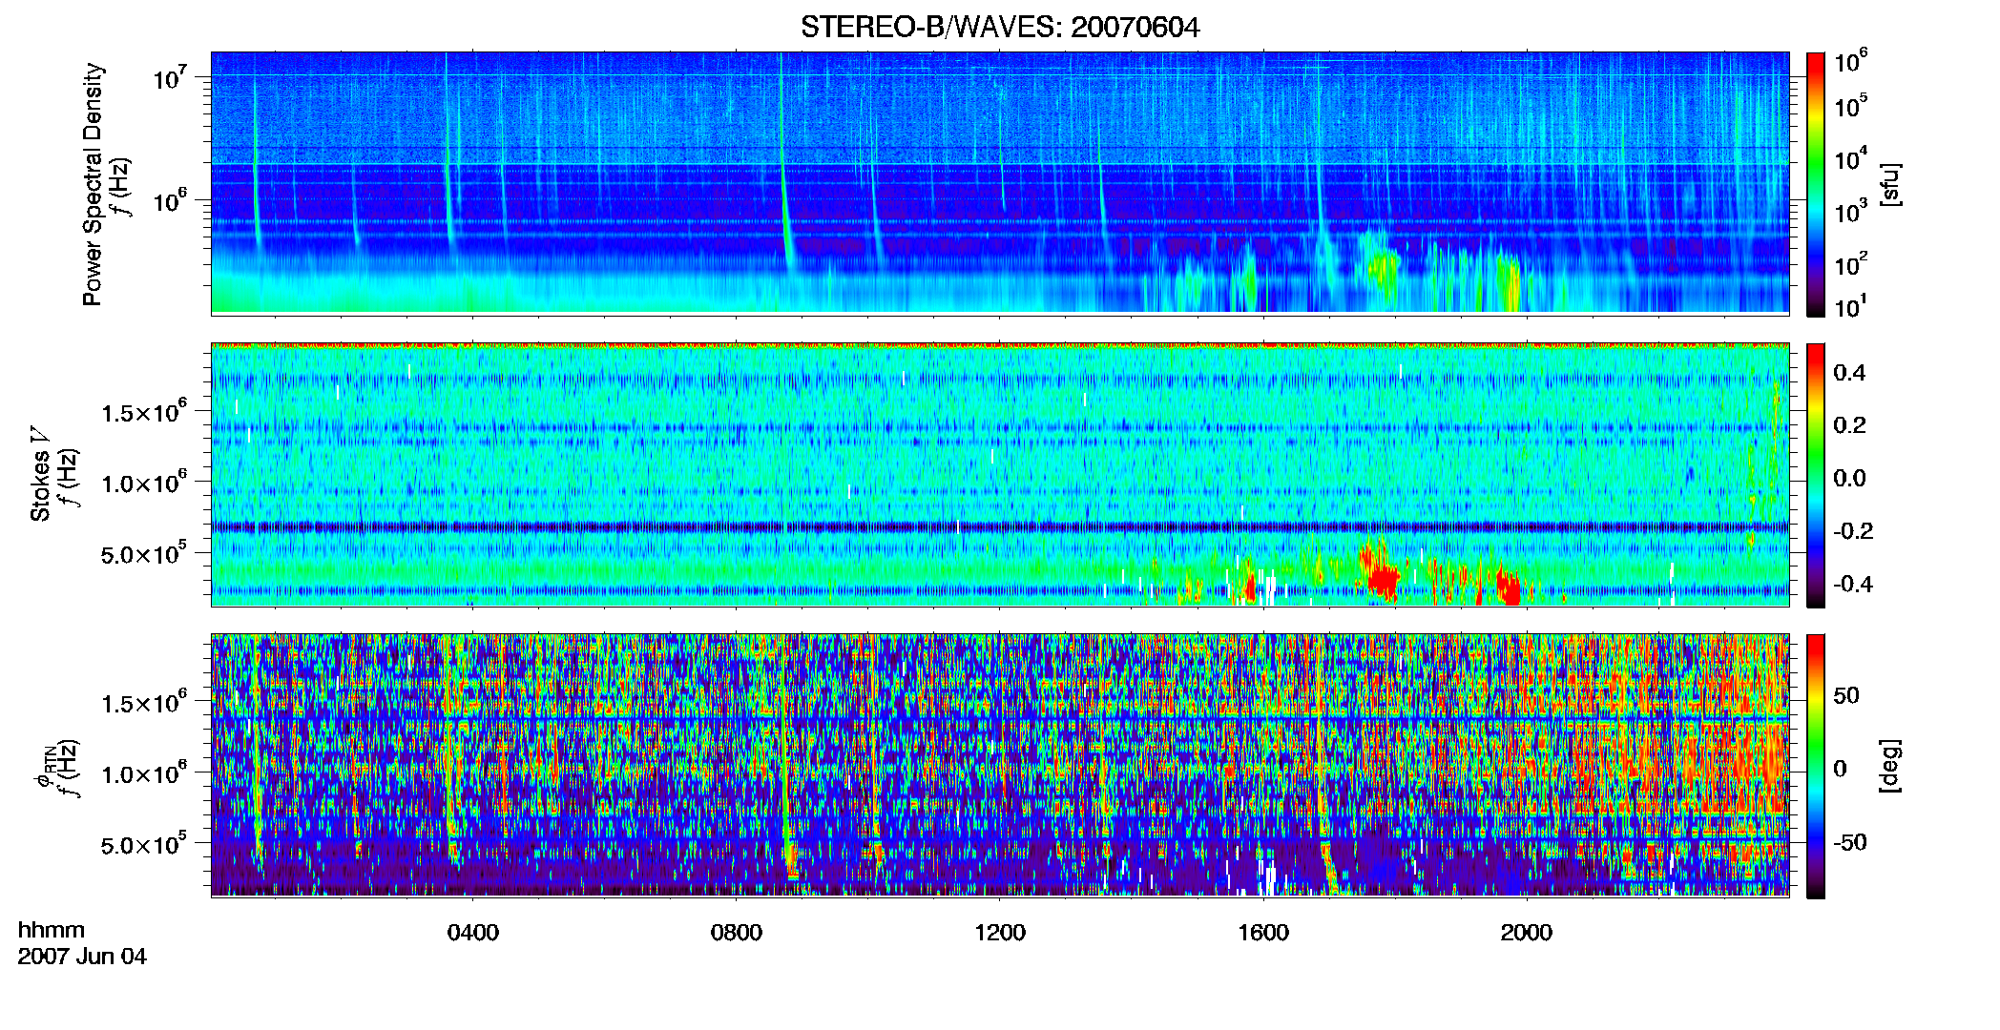Click the 0400 time axis label

point(473,932)
